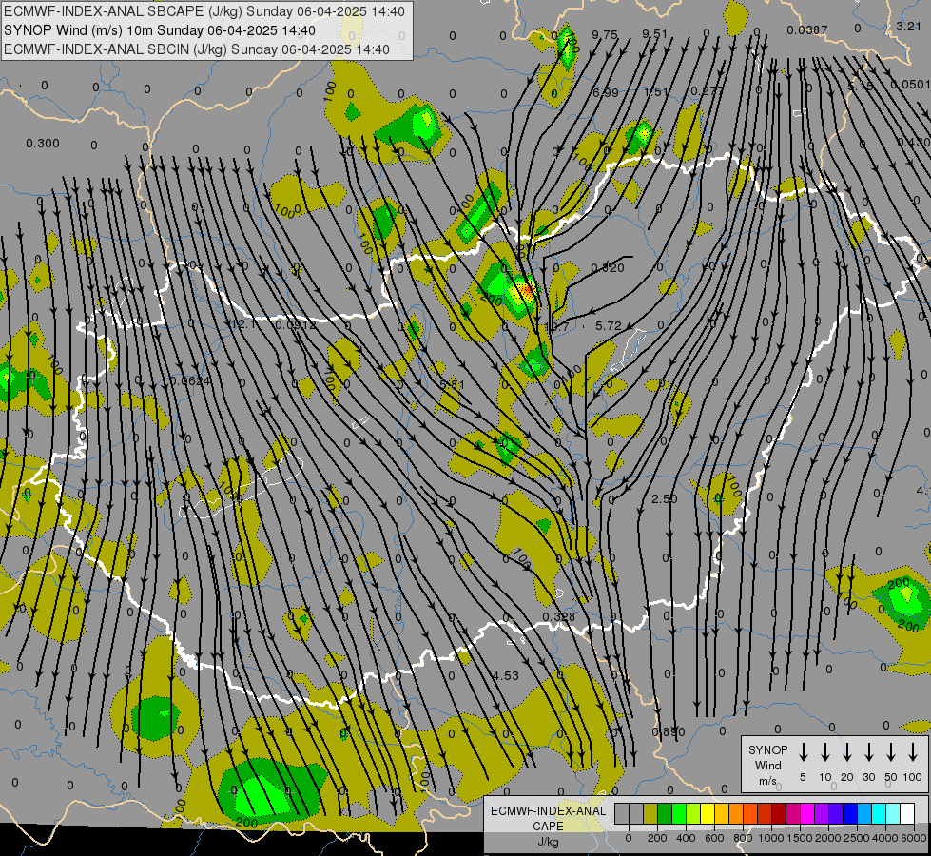Click the '6.99' value on the map
The image size is (931, 856).
(605, 92)
